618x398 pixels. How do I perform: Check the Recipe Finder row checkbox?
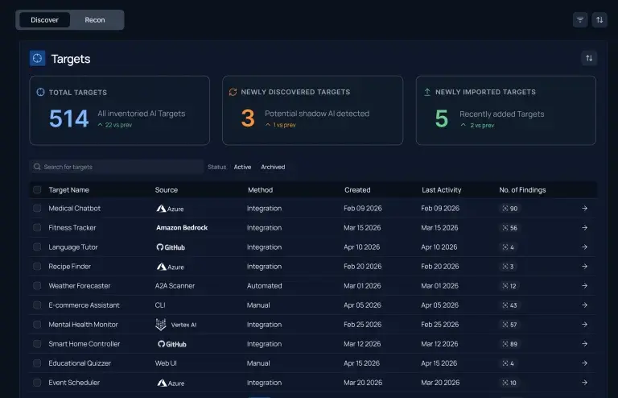(x=37, y=266)
